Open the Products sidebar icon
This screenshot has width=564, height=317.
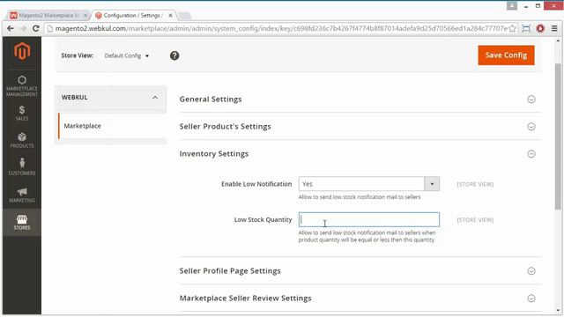(22, 140)
